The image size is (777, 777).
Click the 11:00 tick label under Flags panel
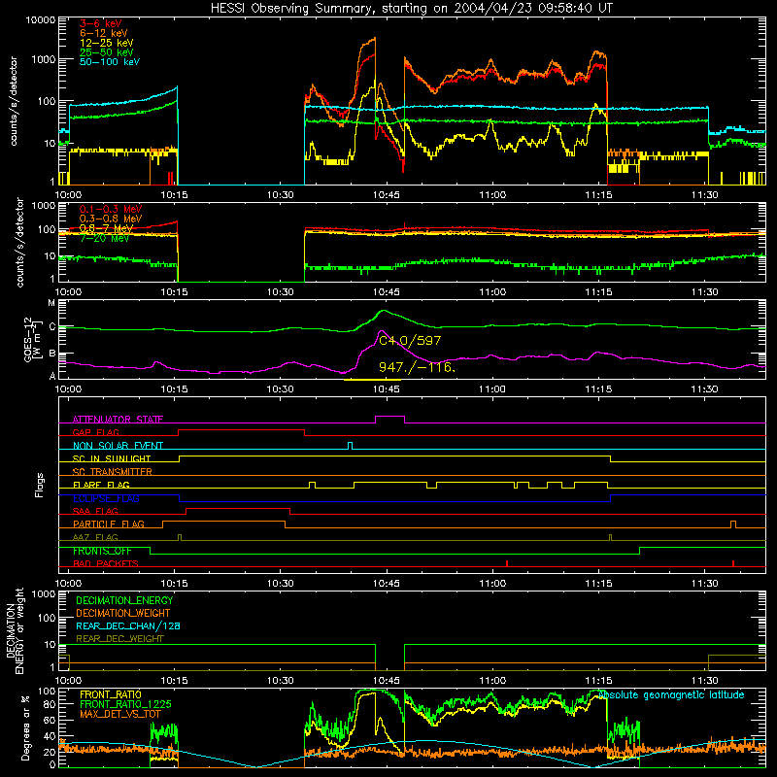[x=492, y=584]
